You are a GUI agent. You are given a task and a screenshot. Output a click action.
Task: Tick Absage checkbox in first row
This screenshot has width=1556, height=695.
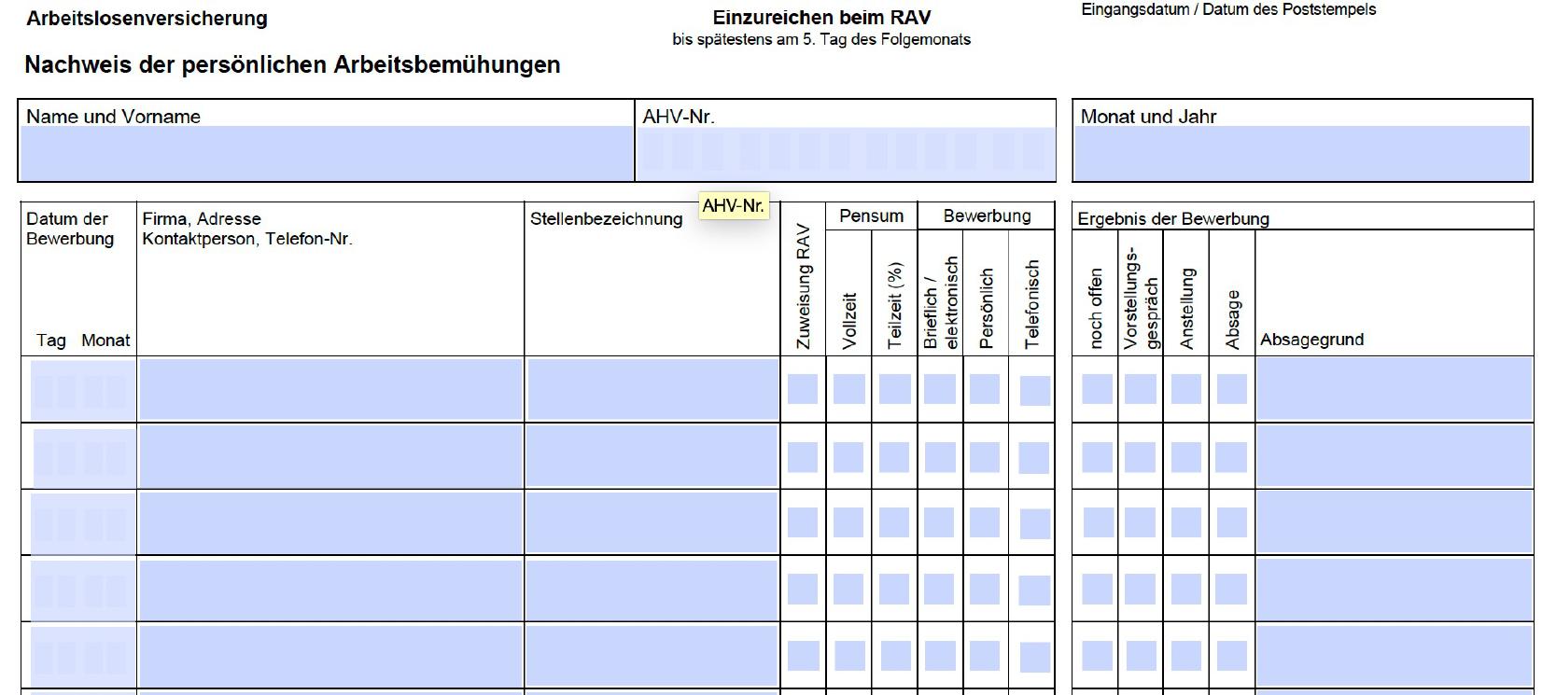(x=1232, y=389)
